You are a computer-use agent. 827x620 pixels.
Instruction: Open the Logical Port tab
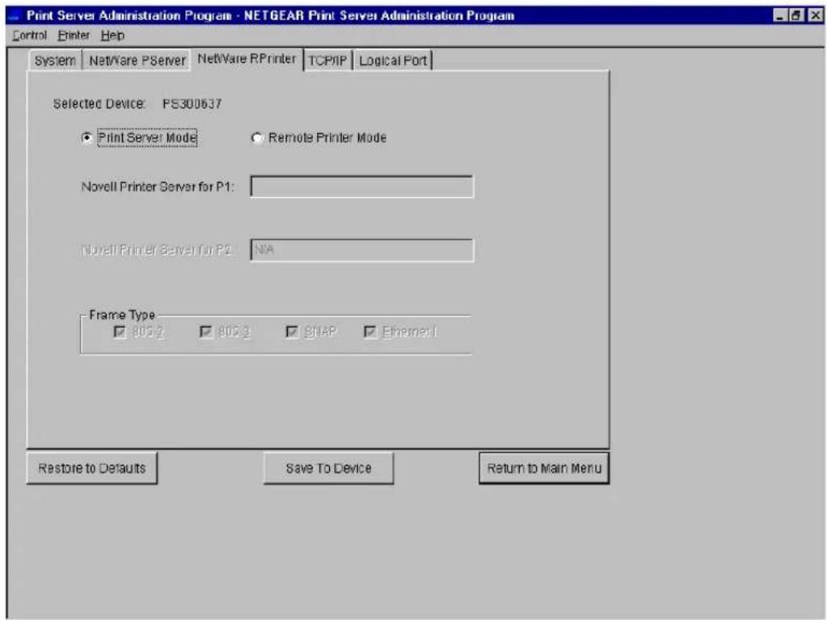pos(392,61)
